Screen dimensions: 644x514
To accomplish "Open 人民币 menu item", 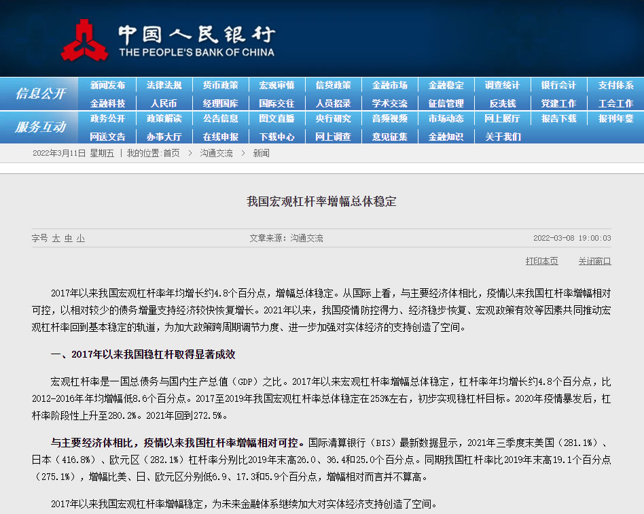I will [164, 103].
